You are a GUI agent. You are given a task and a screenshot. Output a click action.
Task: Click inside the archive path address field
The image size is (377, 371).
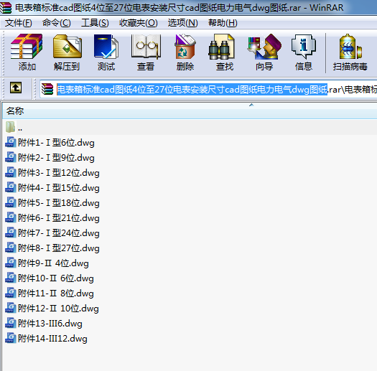(208, 90)
